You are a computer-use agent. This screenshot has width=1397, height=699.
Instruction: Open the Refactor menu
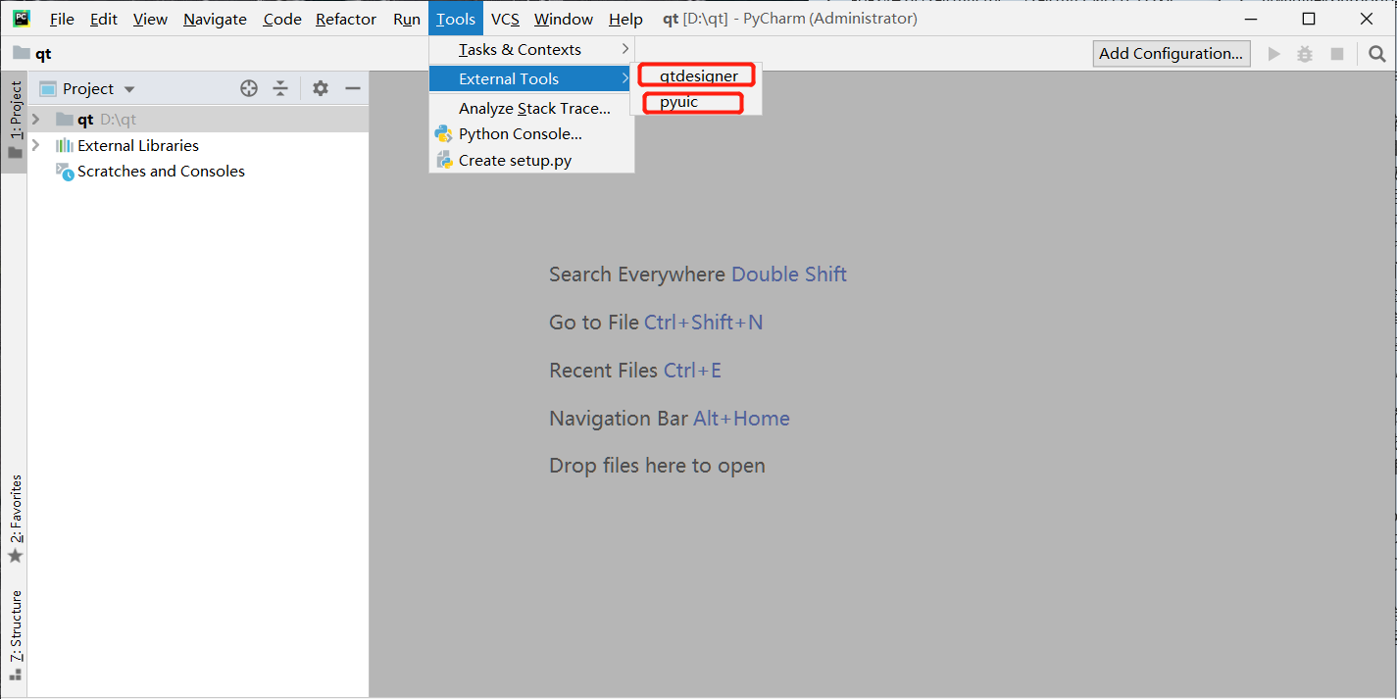tap(346, 19)
